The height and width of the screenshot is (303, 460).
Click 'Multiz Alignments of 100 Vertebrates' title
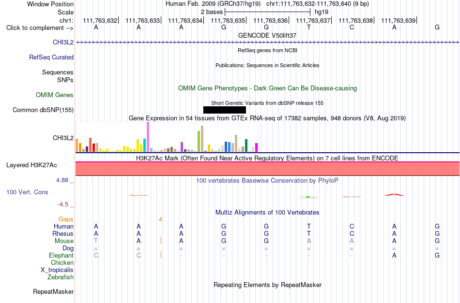267,213
